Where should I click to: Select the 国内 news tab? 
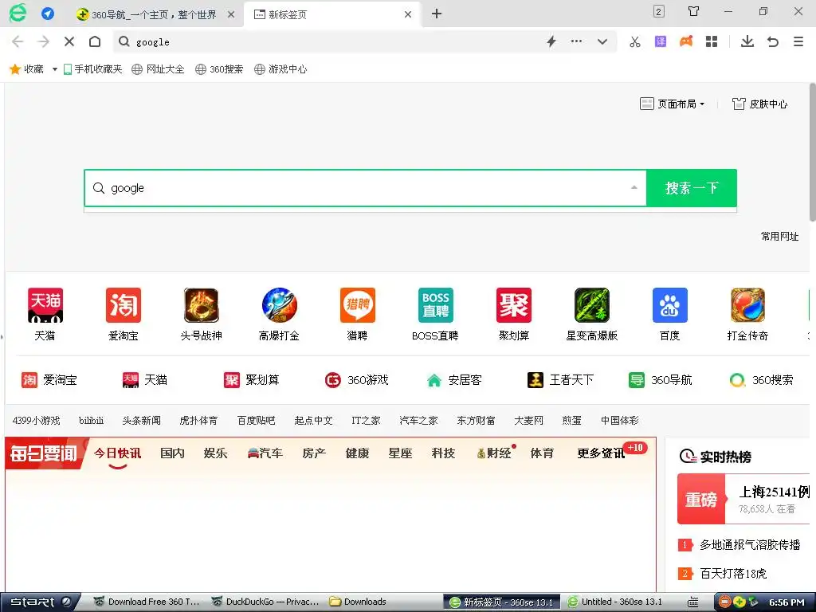click(x=172, y=453)
